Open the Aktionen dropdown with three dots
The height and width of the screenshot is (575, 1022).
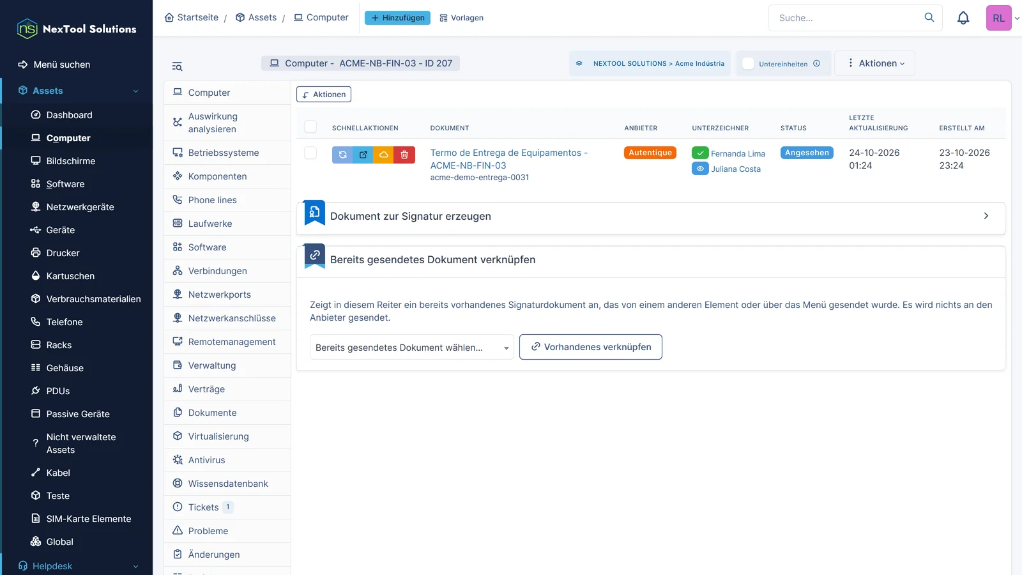[x=875, y=63]
